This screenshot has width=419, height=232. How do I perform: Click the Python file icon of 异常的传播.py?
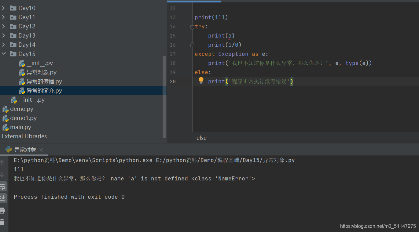[22, 82]
